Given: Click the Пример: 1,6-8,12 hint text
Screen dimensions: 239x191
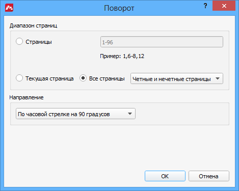Looking at the screenshot, I should click(122, 56).
